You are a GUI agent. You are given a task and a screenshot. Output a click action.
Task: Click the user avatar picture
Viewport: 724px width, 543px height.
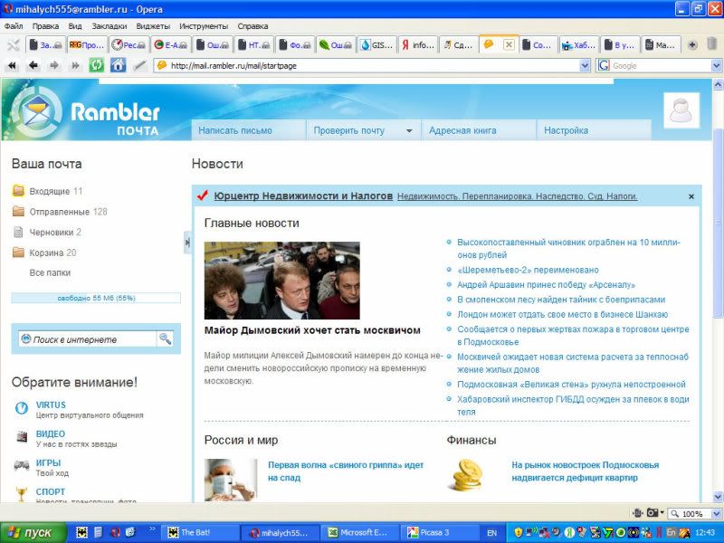[x=681, y=110]
